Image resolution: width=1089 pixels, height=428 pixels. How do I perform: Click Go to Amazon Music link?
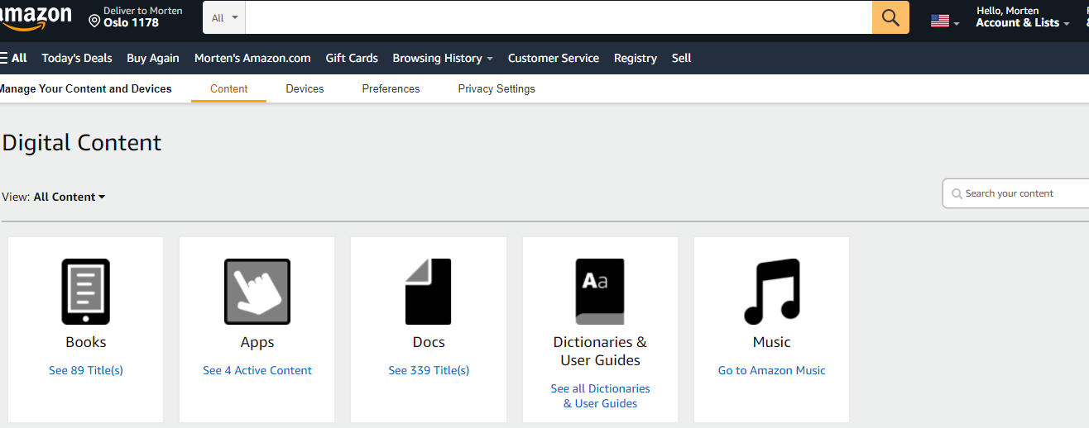(x=771, y=370)
